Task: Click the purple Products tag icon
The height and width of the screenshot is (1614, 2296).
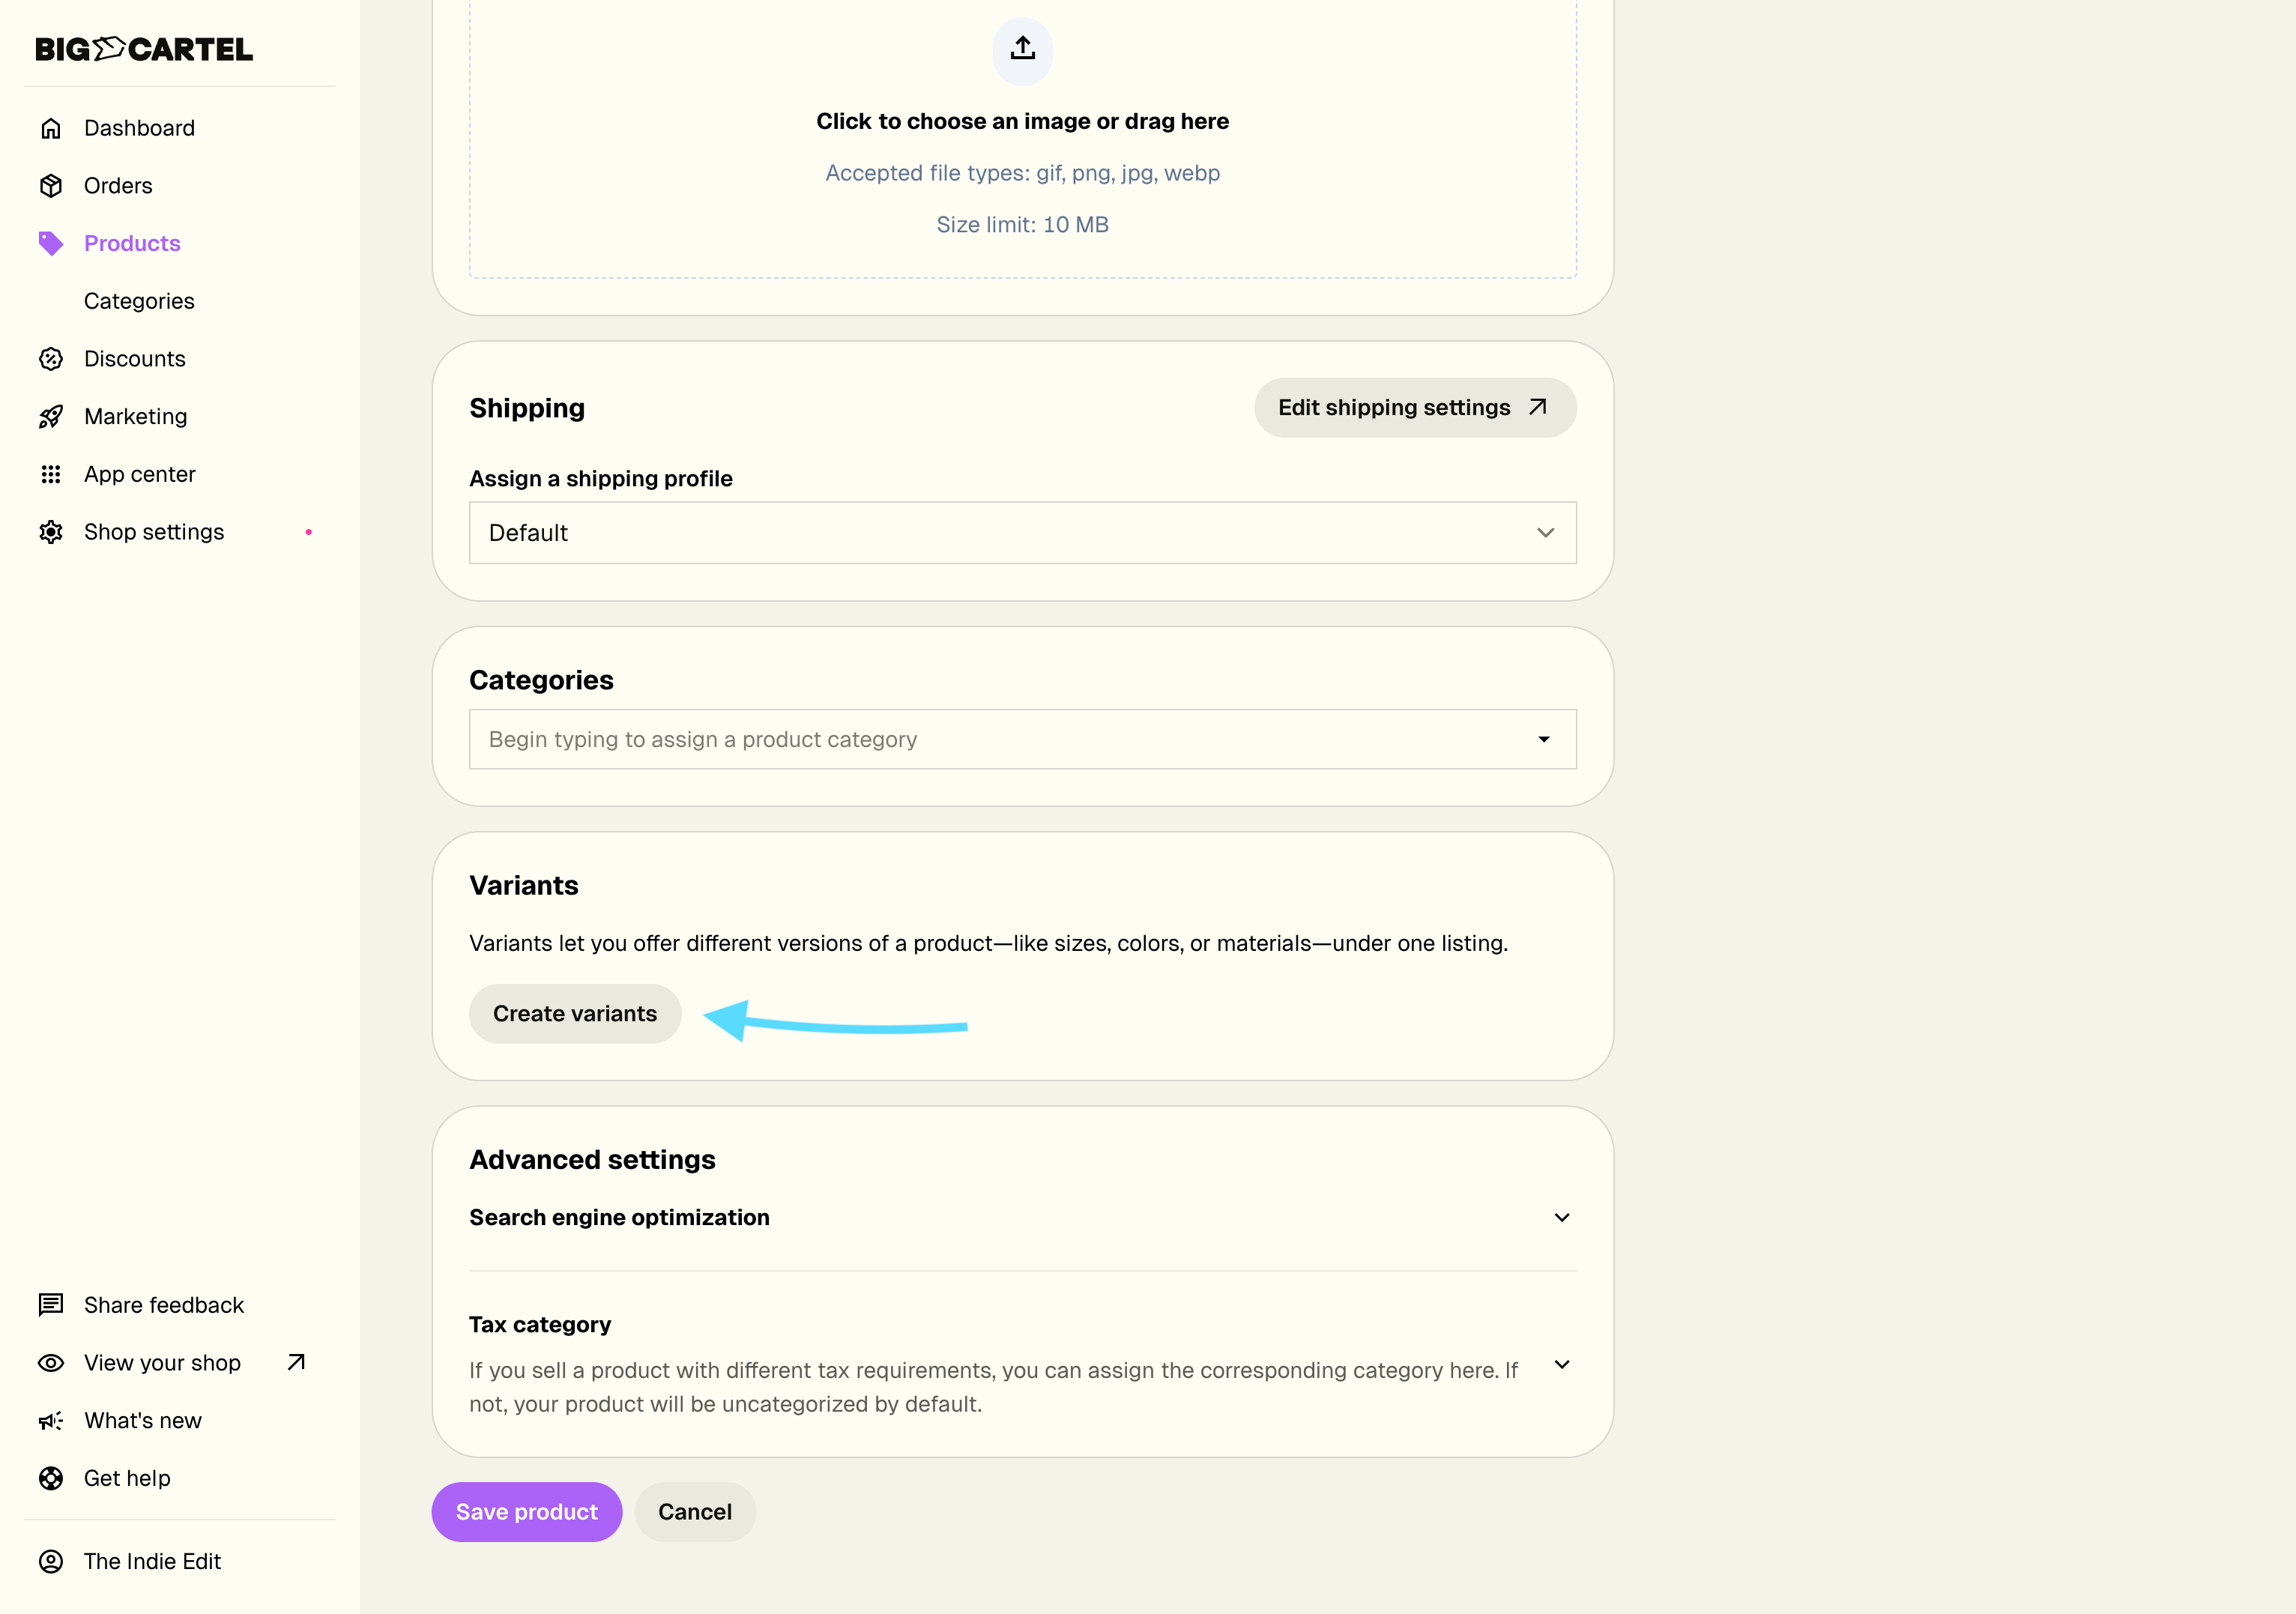Action: (51, 243)
